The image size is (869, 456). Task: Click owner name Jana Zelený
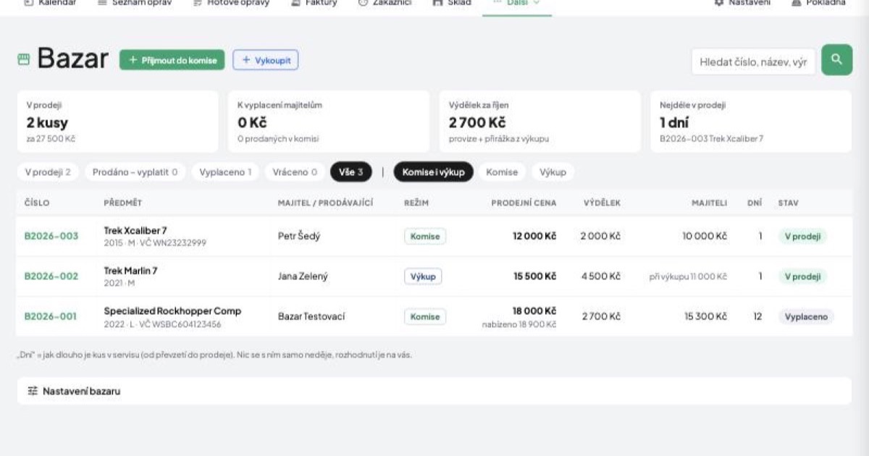tap(303, 276)
